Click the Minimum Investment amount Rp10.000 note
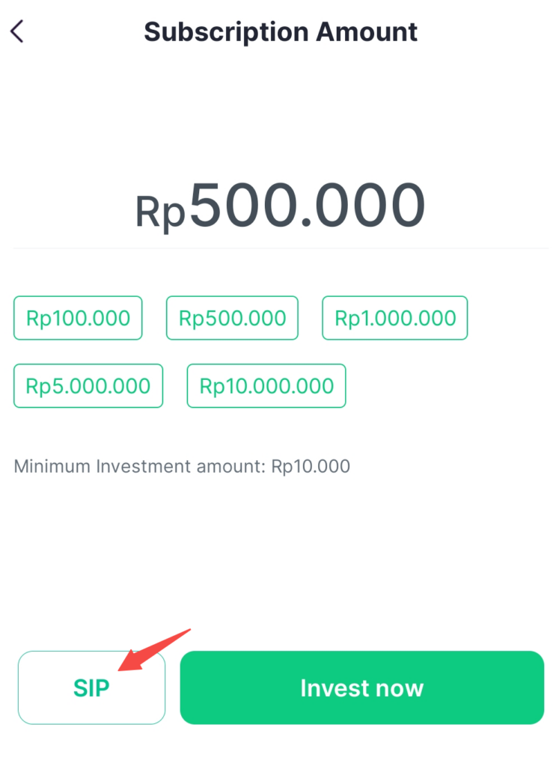Screen dimensions: 556x766 tap(182, 467)
